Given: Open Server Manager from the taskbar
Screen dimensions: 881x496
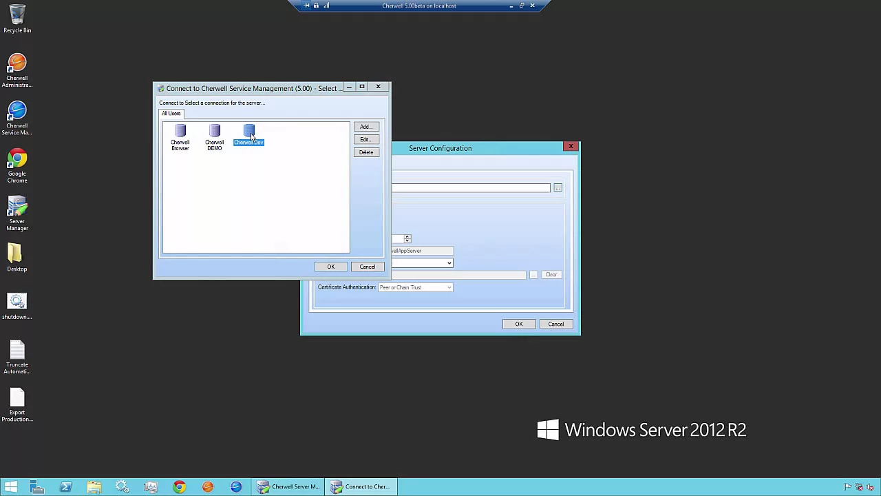Looking at the screenshot, I should click(37, 487).
